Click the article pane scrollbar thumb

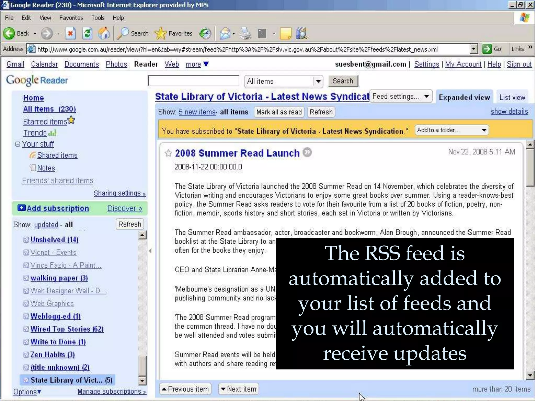pos(530,168)
